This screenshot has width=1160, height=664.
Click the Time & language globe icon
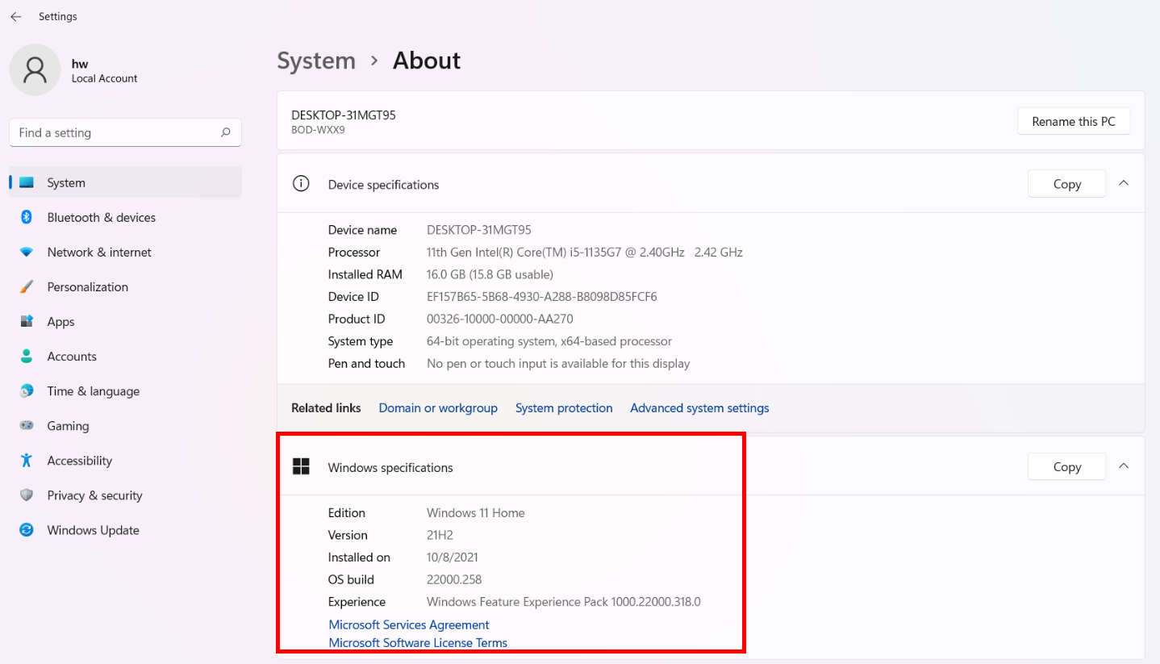pos(27,390)
